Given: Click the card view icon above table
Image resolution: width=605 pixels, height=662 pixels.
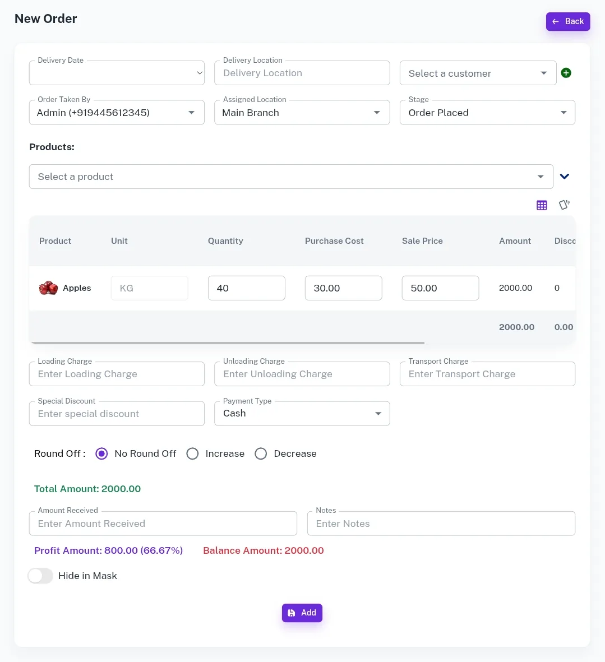Looking at the screenshot, I should [x=564, y=205].
